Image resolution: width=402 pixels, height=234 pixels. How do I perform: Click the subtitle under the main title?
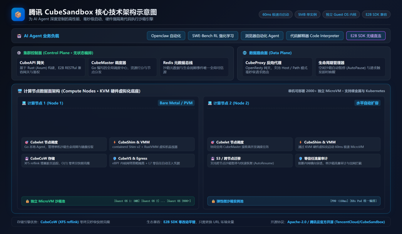tap(91, 19)
